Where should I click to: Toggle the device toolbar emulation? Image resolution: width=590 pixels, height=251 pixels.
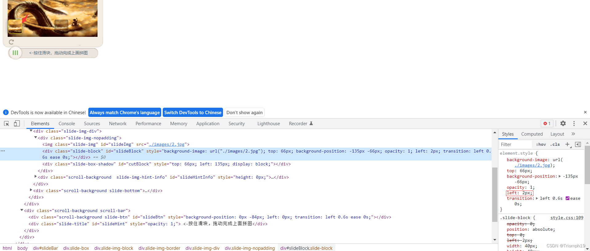click(x=17, y=123)
